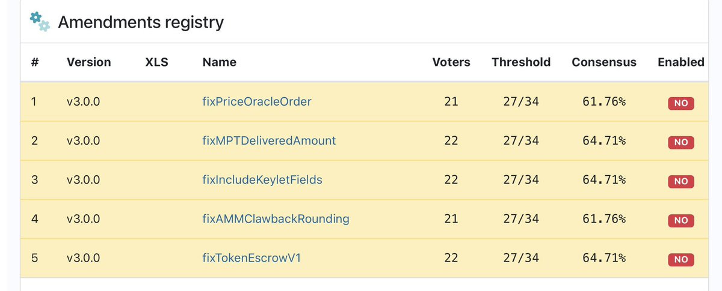Viewport: 722px width, 291px height.
Task: Open the fixPriceOracleOrder amendment link
Action: click(x=257, y=101)
